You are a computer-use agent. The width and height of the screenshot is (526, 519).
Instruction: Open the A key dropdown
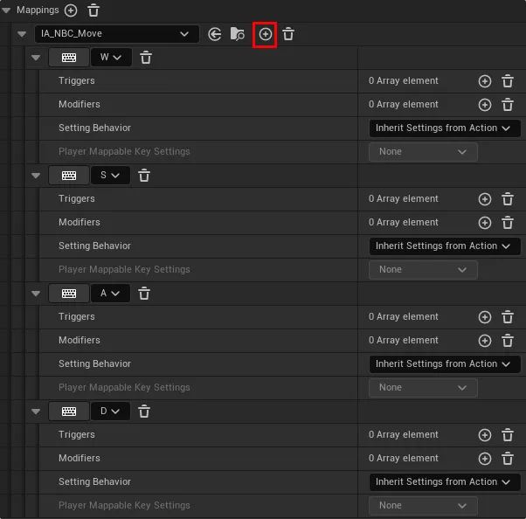(x=110, y=294)
